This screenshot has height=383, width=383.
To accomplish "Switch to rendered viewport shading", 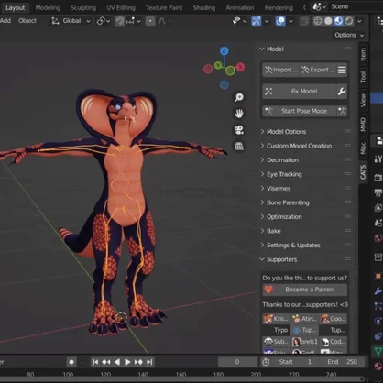I will point(349,21).
